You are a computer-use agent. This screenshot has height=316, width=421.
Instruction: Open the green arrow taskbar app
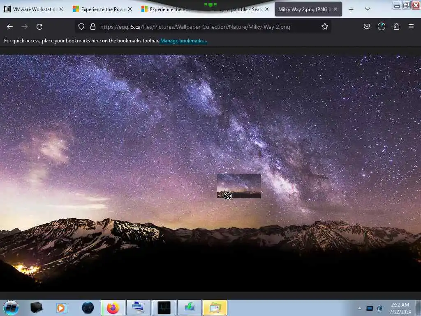pyautogui.click(x=190, y=308)
